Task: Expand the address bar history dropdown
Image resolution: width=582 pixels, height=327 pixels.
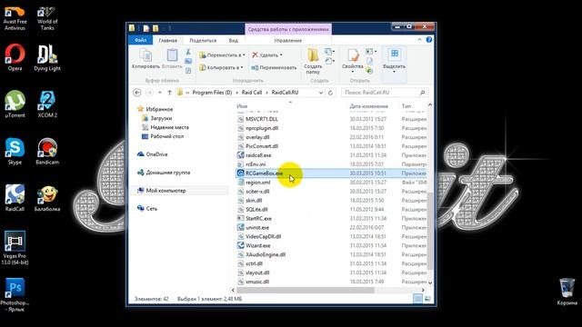Action: pos(321,93)
